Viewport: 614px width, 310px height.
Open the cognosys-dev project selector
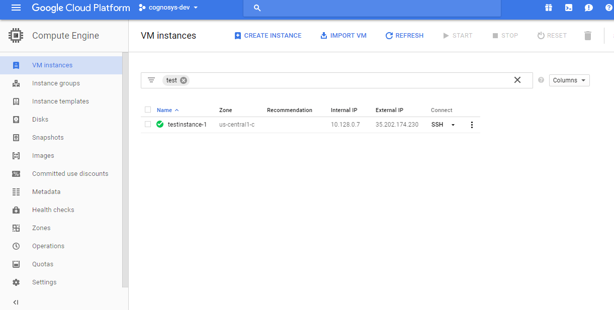[x=168, y=8]
